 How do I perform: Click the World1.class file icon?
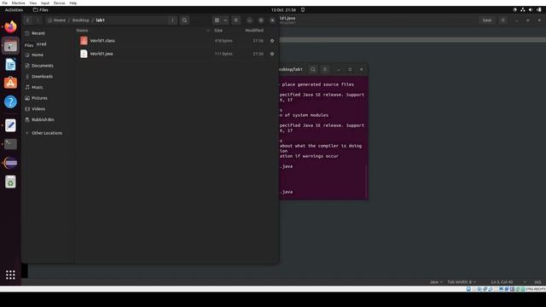(84, 41)
